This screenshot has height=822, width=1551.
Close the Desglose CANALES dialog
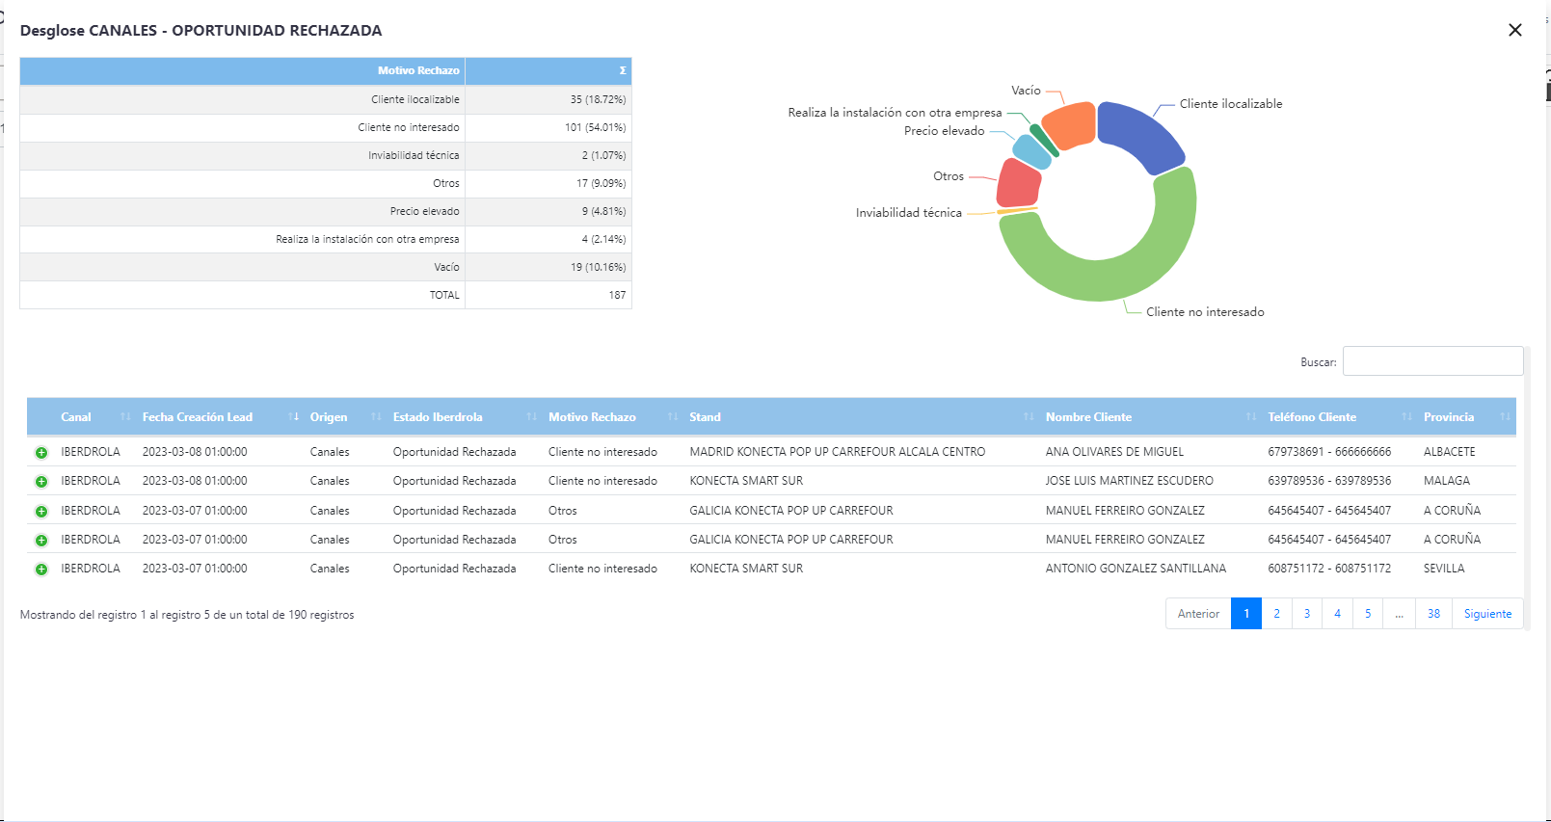point(1515,30)
